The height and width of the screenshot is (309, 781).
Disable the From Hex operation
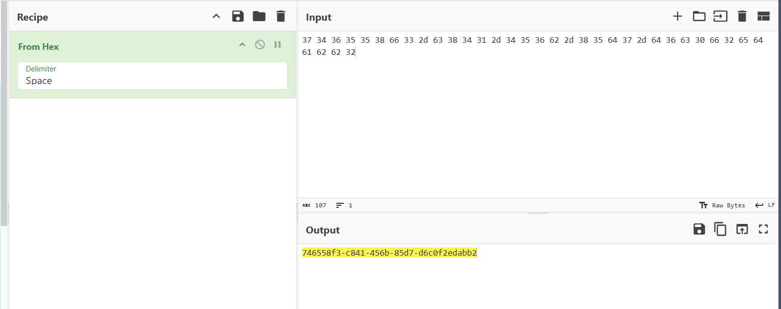260,45
